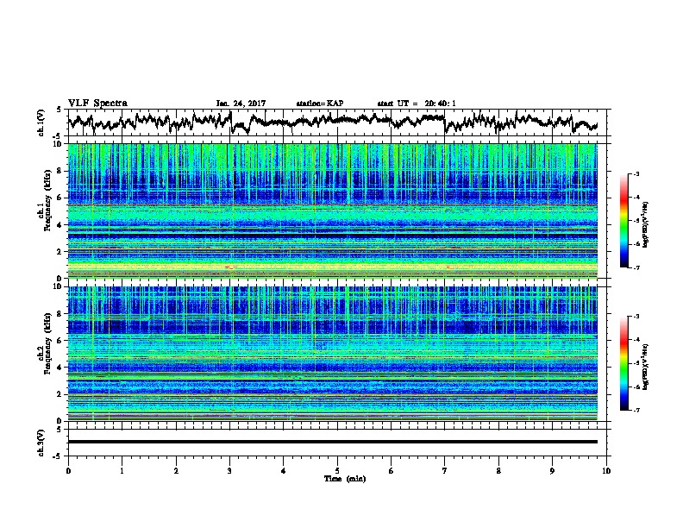Click the ch.1 spectrogram color scale bar

(624, 221)
